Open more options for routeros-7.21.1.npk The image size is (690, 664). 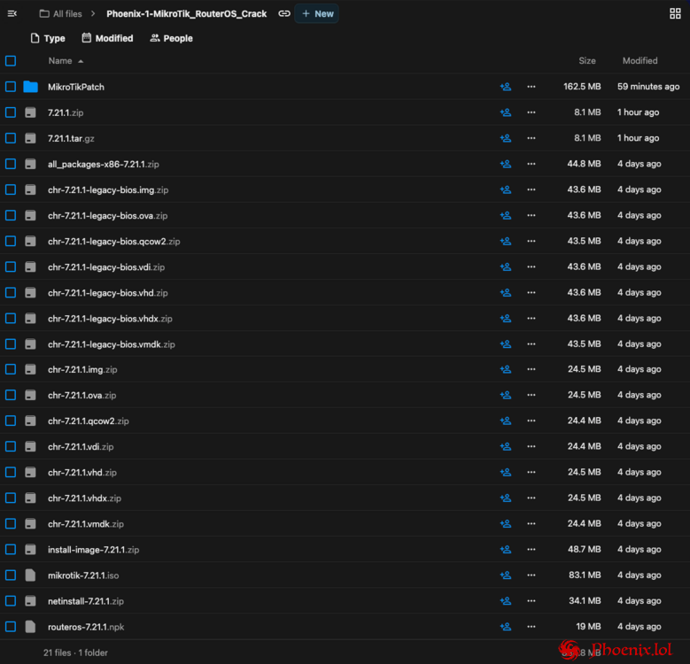[x=531, y=627]
